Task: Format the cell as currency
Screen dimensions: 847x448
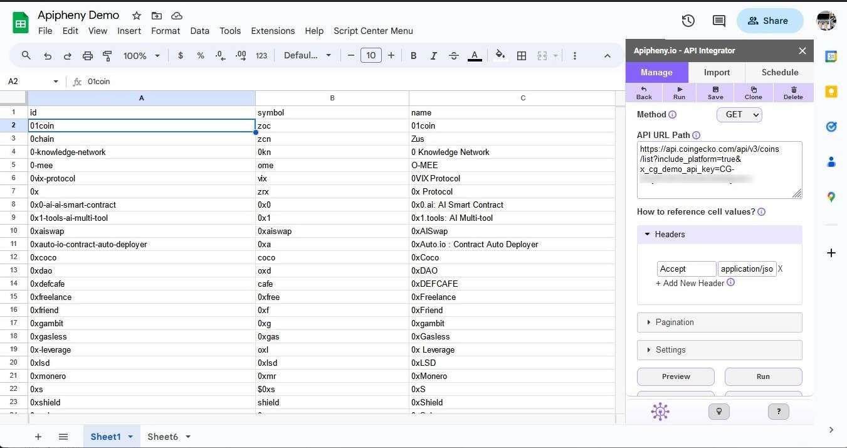Action: [x=181, y=56]
